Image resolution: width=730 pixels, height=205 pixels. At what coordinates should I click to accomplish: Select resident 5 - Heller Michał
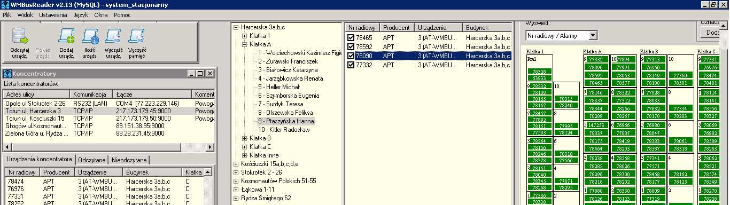point(279,87)
